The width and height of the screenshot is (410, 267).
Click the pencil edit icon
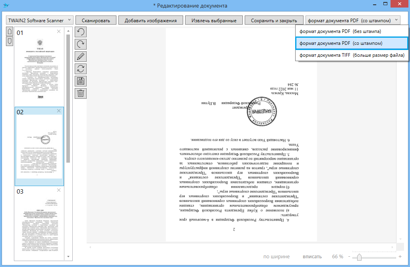pos(81,57)
